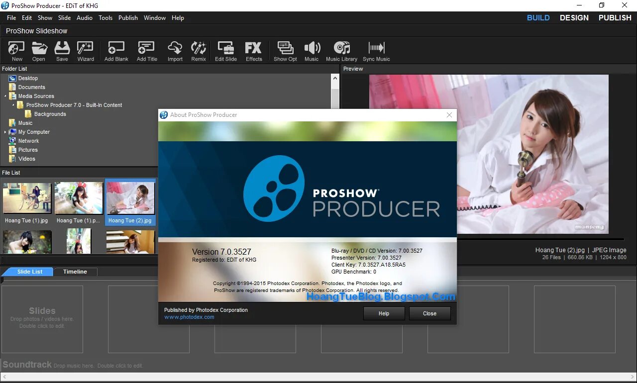Click the Save toolbar icon

click(62, 51)
